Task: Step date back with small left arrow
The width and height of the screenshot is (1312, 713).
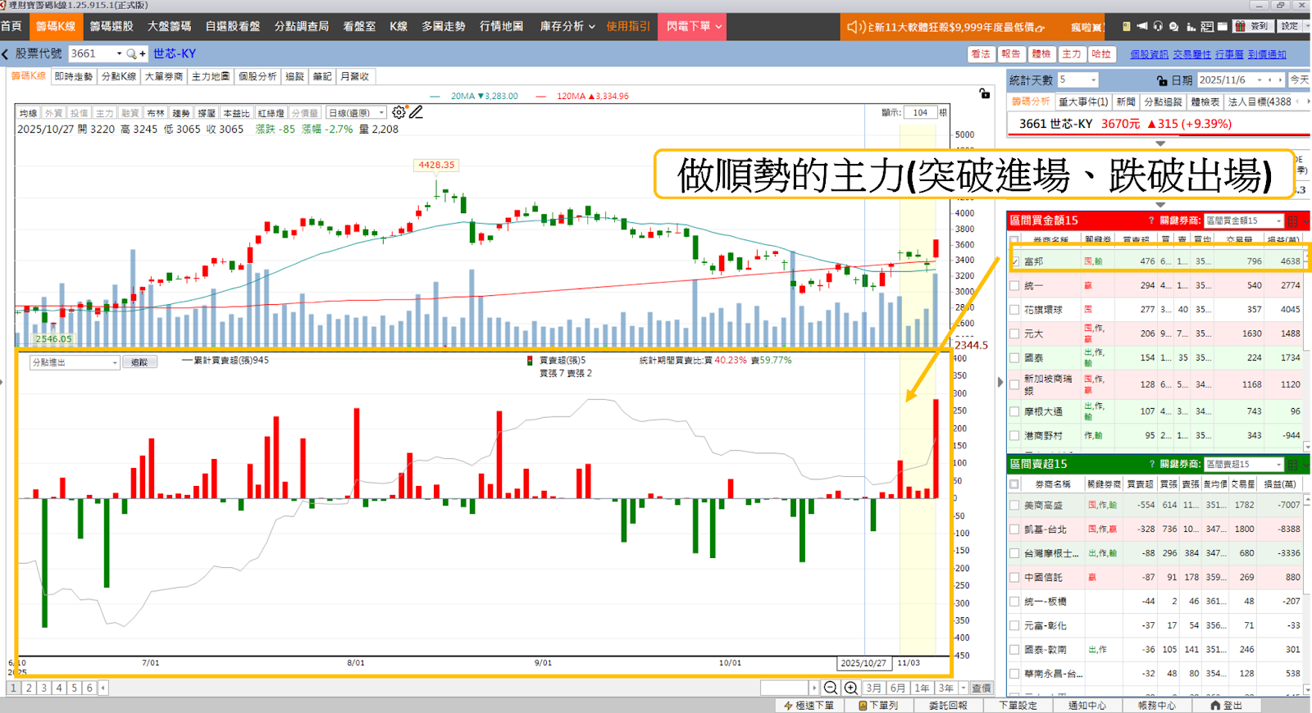Action: 1270,80
